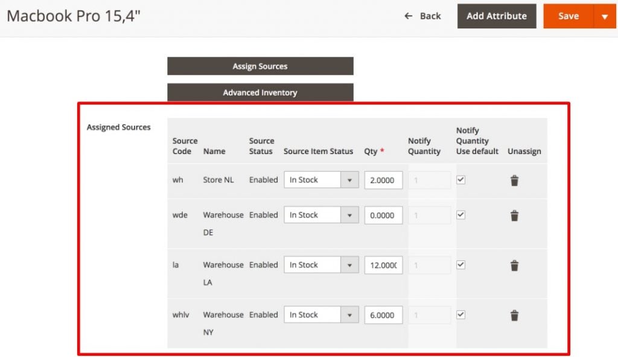Click Add Attribute
618x357 pixels.
point(496,16)
